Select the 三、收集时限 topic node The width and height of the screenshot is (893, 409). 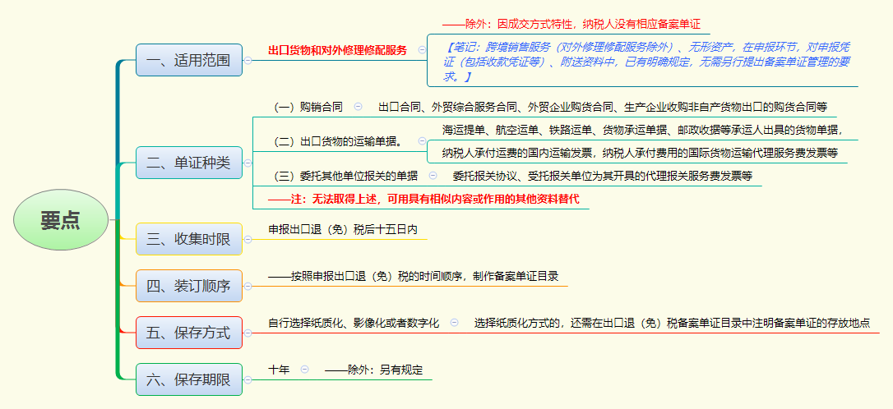[x=189, y=239]
